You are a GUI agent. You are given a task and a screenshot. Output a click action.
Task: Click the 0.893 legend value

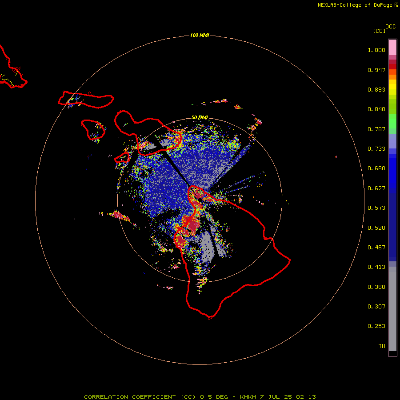tap(376, 89)
